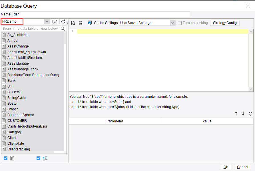Open the SQL editing icon in toolbar

click(81, 23)
